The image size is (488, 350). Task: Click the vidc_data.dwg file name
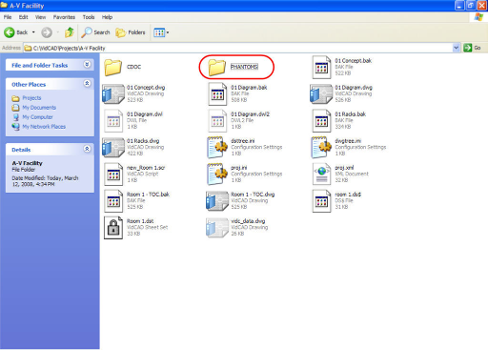[x=248, y=221]
